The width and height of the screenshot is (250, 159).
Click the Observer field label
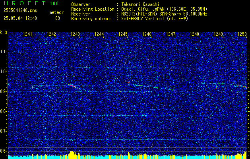point(81,4)
